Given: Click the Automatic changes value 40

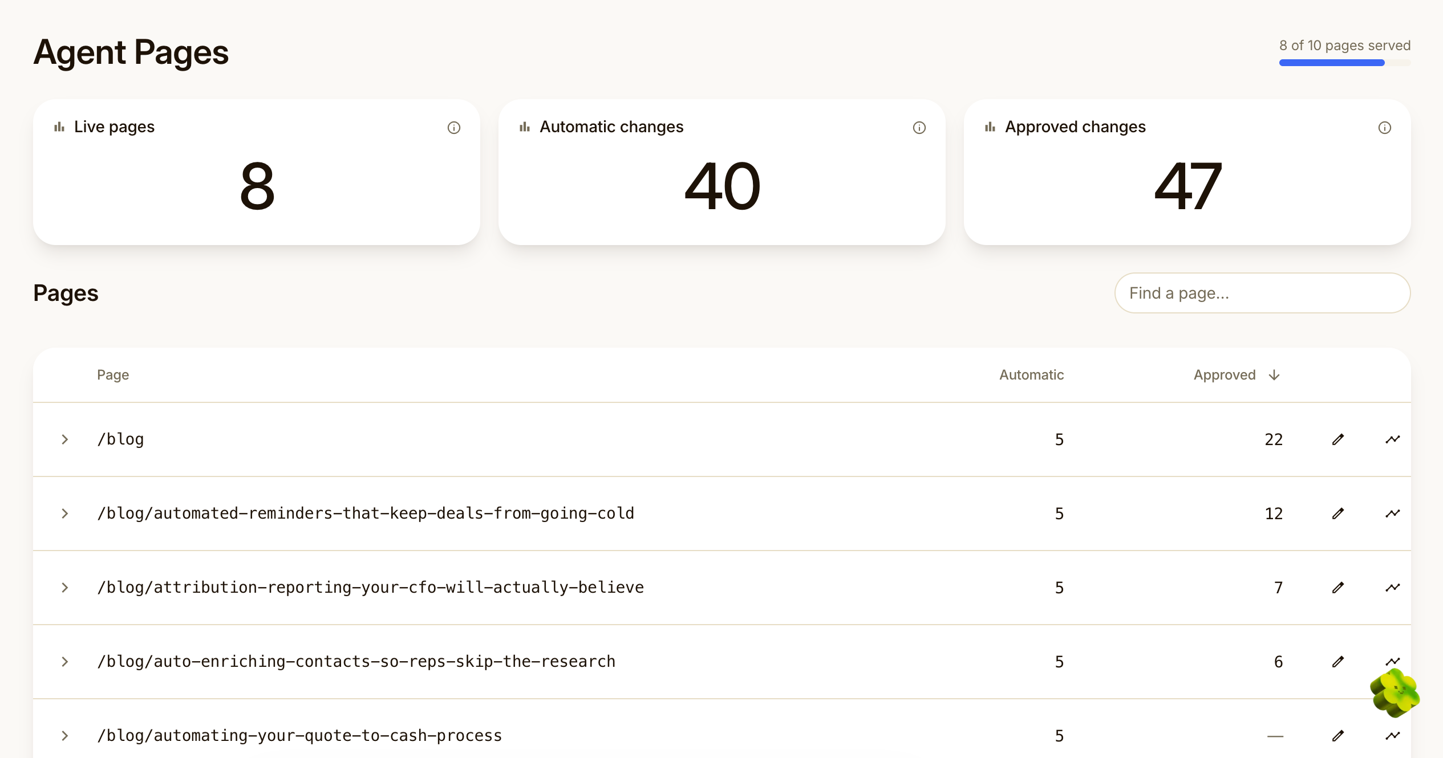Looking at the screenshot, I should point(722,186).
